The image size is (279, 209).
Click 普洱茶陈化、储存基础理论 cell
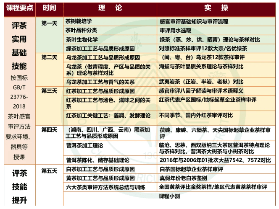click(x=110, y=160)
